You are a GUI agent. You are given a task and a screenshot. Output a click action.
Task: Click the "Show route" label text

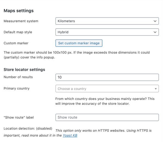(19, 117)
